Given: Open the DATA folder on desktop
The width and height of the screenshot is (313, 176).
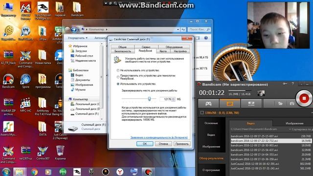Looking at the screenshot, I should pos(43,129).
